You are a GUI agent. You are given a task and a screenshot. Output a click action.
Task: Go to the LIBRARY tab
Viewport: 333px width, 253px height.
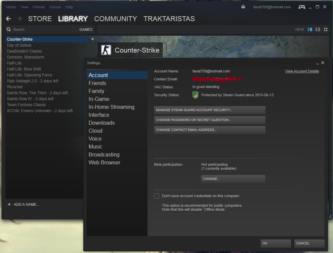coord(73,19)
